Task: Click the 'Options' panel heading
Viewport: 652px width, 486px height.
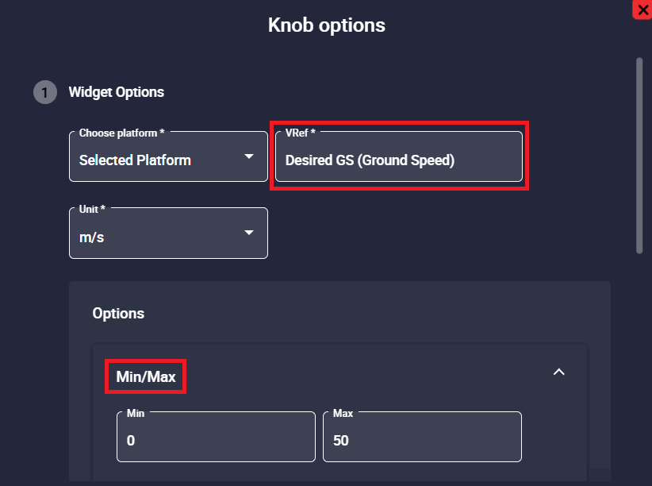Action: click(118, 314)
